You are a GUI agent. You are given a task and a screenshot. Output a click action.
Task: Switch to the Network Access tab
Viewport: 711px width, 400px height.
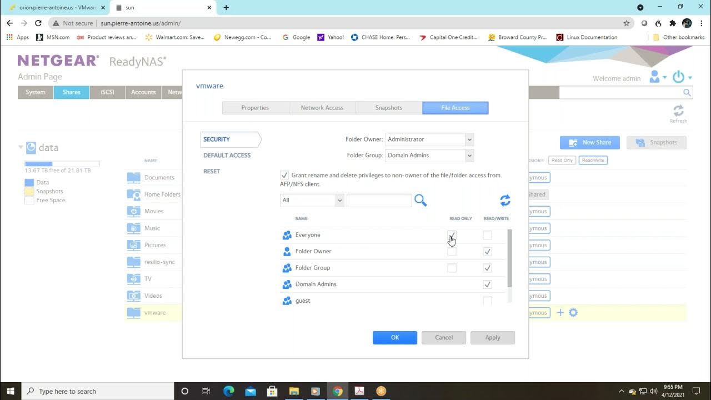click(x=322, y=108)
